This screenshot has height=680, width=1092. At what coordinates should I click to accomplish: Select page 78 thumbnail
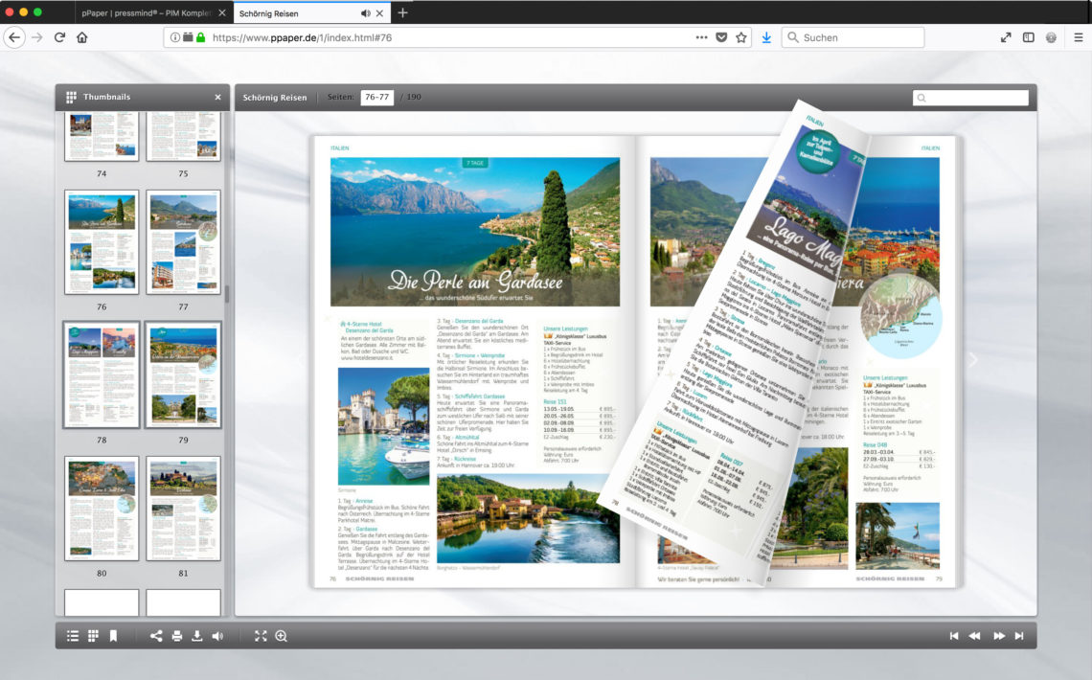click(x=102, y=375)
